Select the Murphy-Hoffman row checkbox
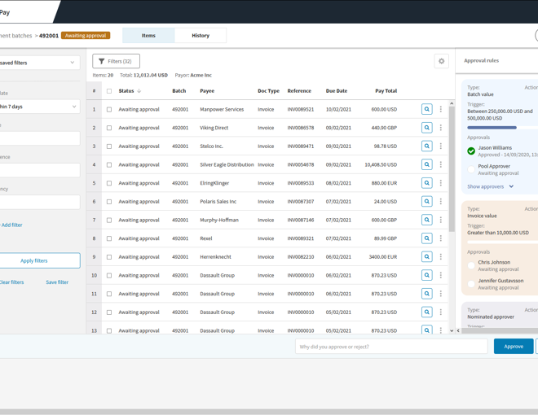This screenshot has height=415, width=538. coord(109,220)
